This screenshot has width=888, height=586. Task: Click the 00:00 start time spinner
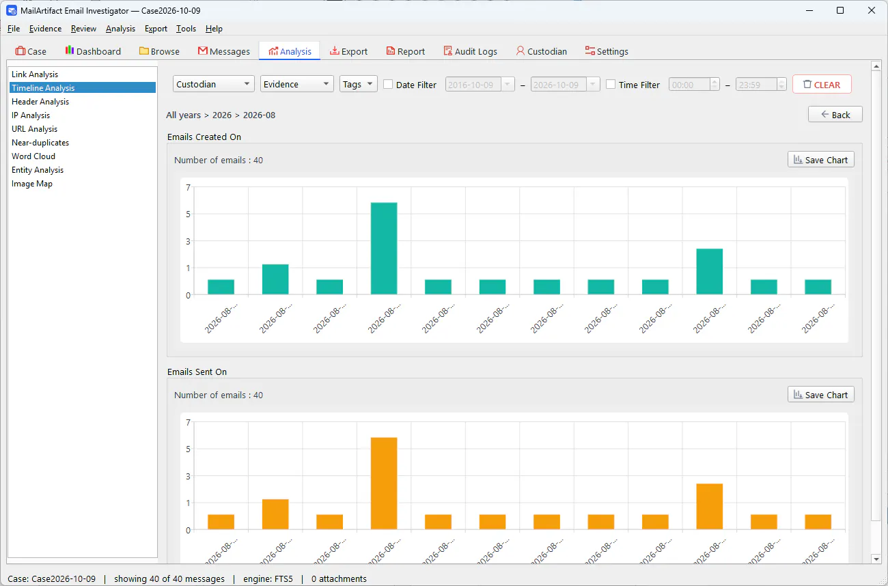coord(694,85)
